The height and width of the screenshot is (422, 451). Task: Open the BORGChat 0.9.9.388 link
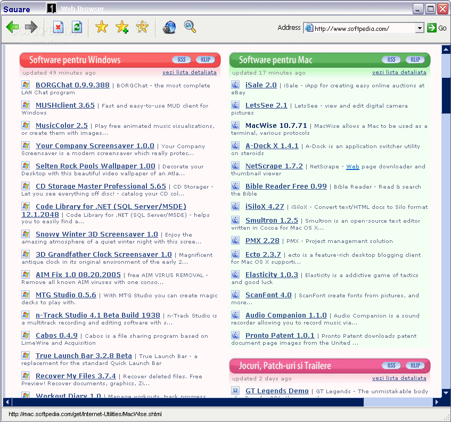click(x=72, y=85)
